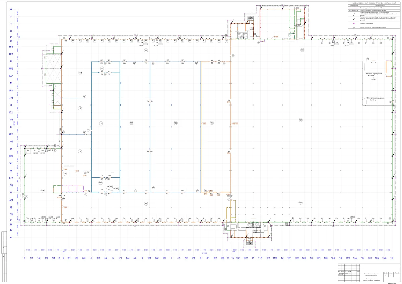Pick the circled room number 115
Image resolution: width=402 pixels, height=284 pixels.
point(65,174)
